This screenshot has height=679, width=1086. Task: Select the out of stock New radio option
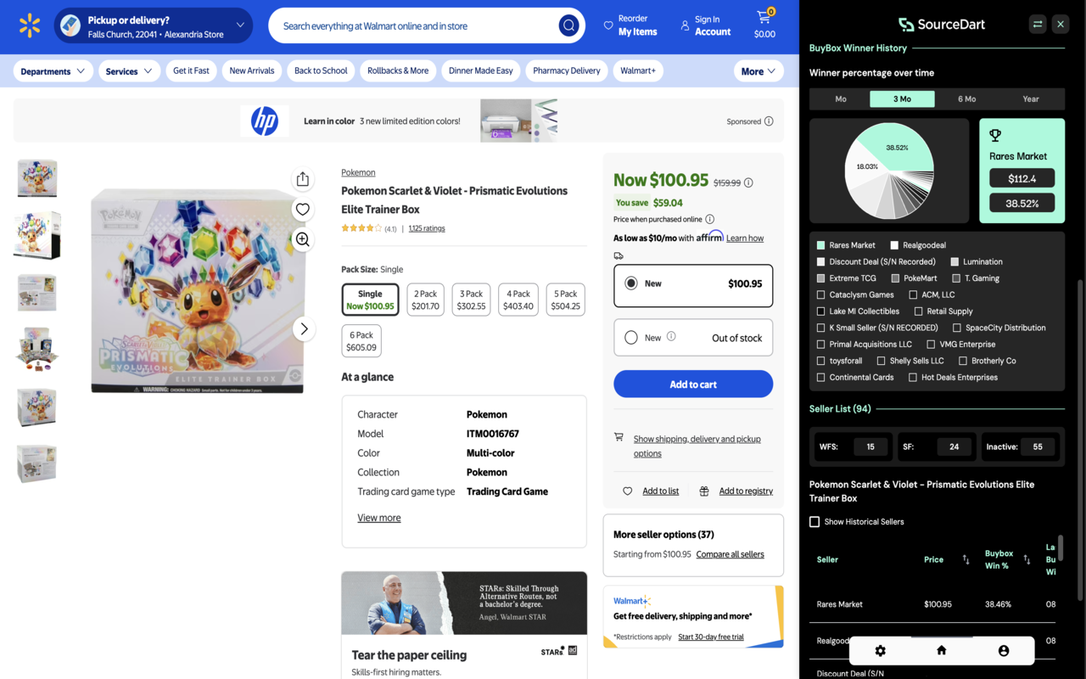coord(631,338)
